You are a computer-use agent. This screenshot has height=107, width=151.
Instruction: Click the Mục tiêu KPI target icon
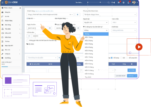tap(2, 46)
